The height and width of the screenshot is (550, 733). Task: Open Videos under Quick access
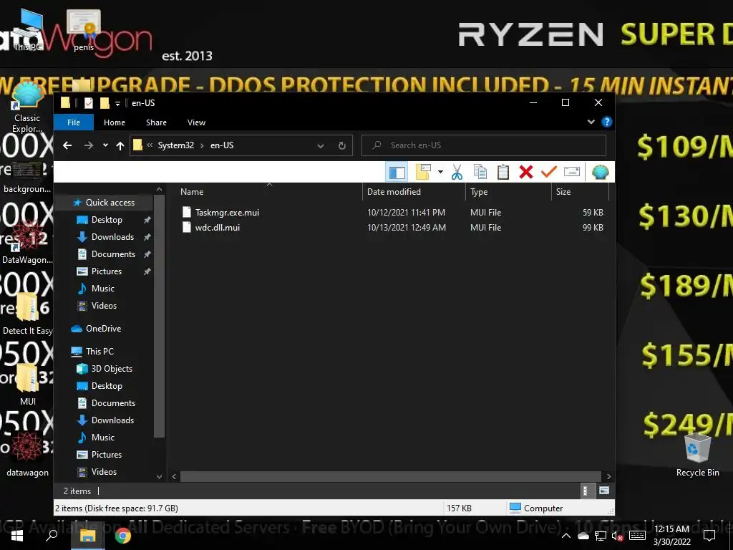(104, 306)
